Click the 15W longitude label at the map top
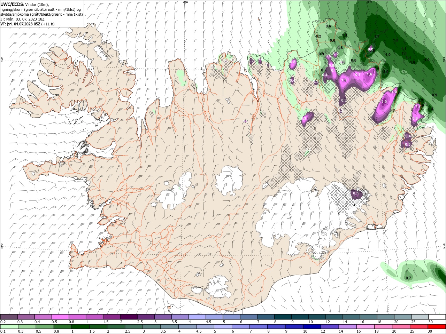This screenshot has height=334, width=446. click(370, 2)
